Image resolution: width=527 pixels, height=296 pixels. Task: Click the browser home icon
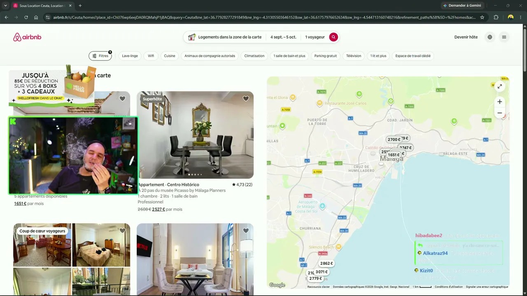(x=36, y=17)
